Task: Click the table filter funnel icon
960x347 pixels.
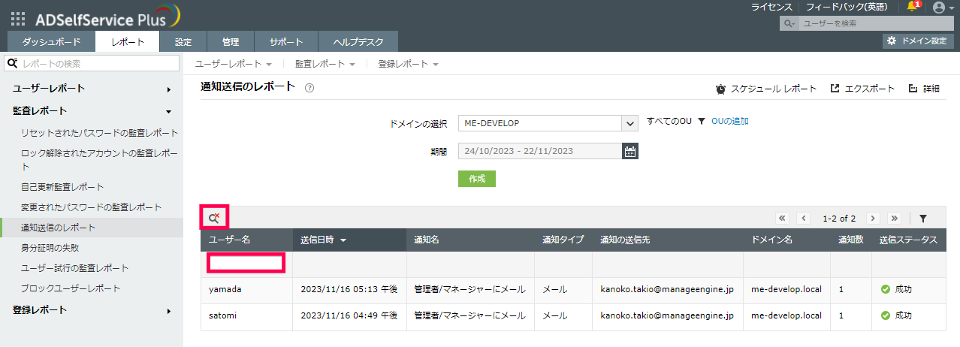Action: 923,219
